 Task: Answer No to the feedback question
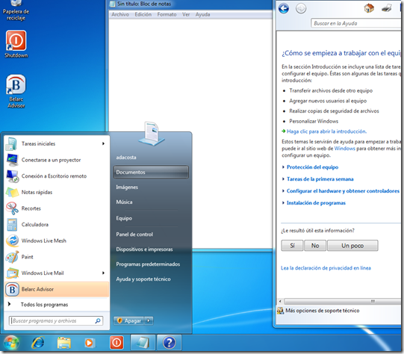315,246
